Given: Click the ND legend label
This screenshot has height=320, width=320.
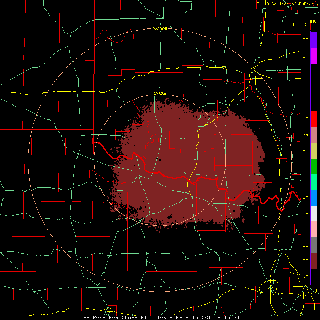Looking at the screenshot, I should [305, 277].
